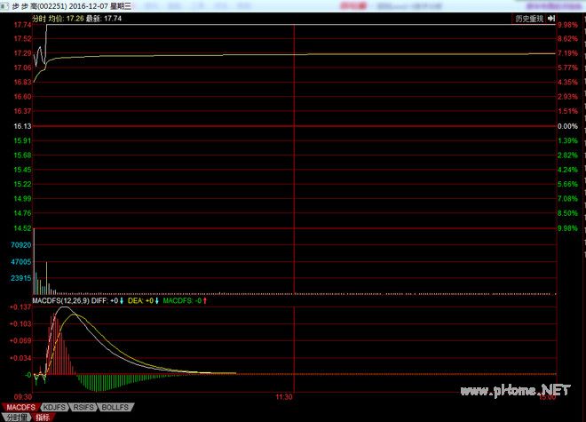
Task: Click the 分时 label above the chart
Action: tap(39, 19)
